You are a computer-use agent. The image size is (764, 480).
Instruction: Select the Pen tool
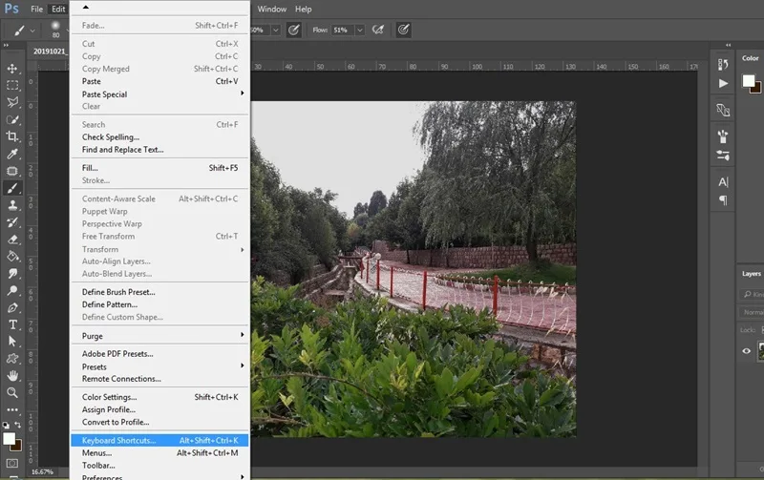12,307
